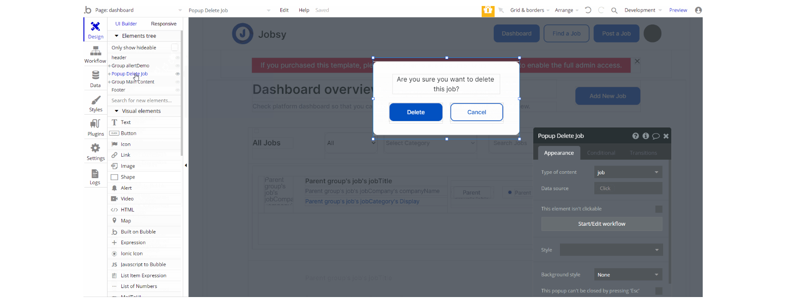This screenshot has width=787, height=303.
Task: Open the Styles brush icon
Action: (95, 100)
